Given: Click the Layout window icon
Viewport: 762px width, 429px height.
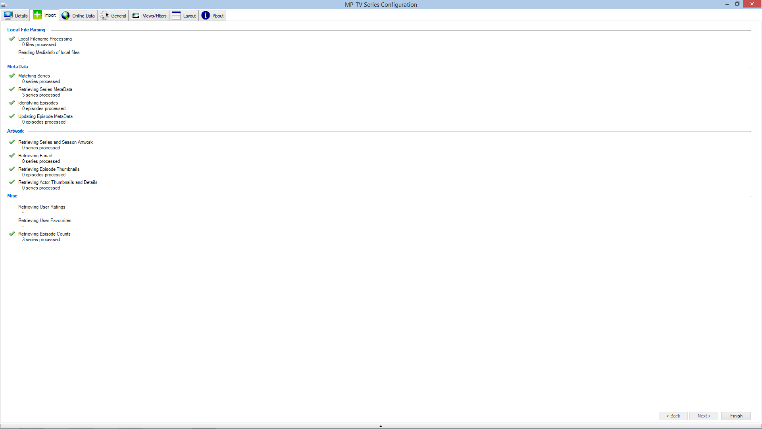Looking at the screenshot, I should click(x=176, y=15).
